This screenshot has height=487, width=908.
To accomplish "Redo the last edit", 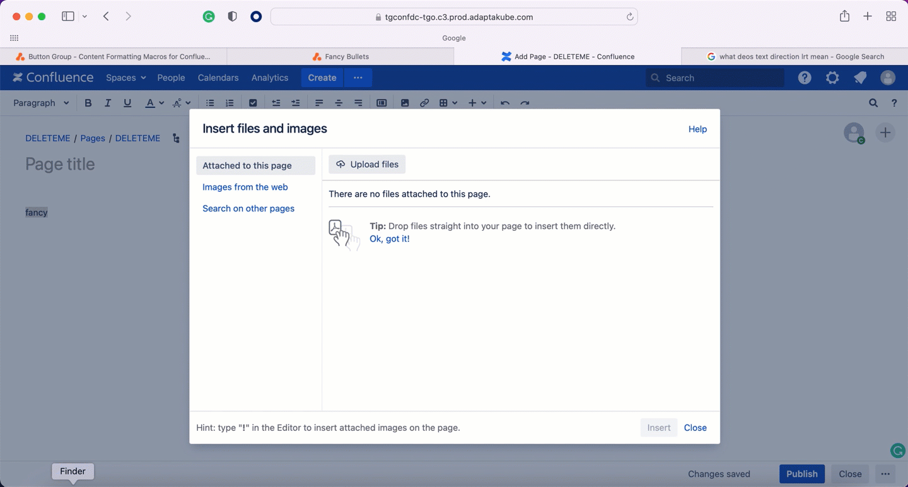I will 525,103.
